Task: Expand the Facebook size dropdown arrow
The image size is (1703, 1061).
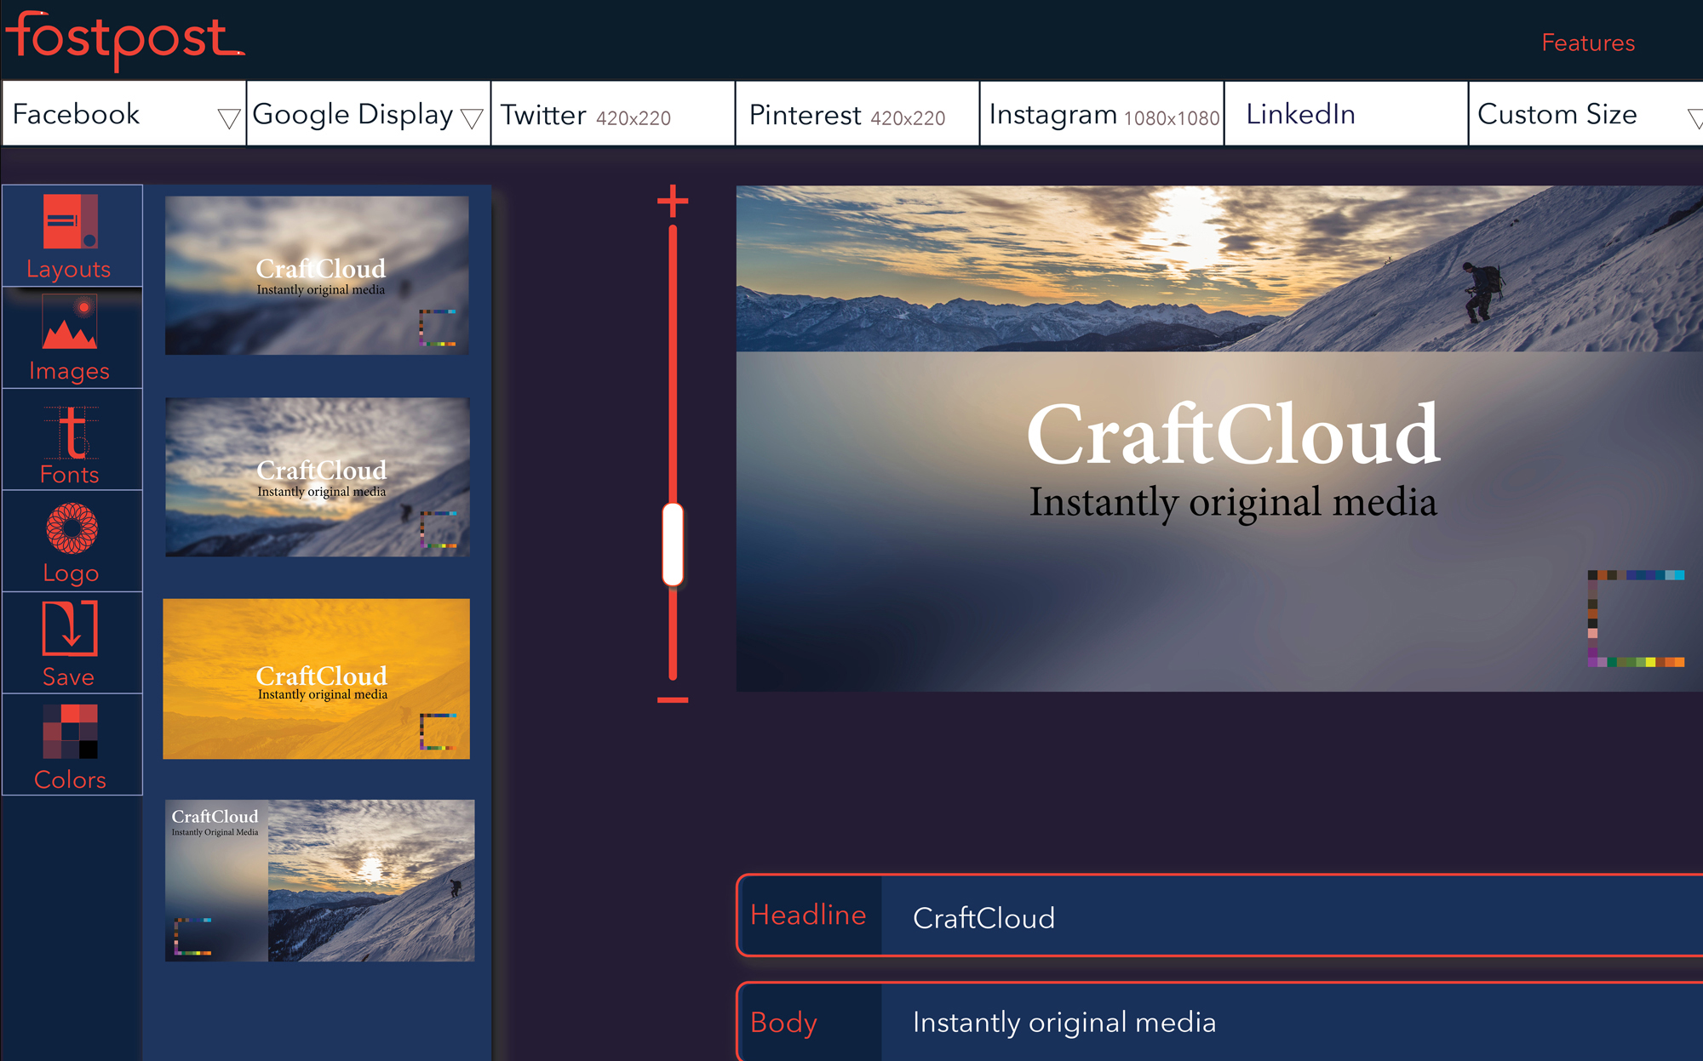Action: point(228,118)
